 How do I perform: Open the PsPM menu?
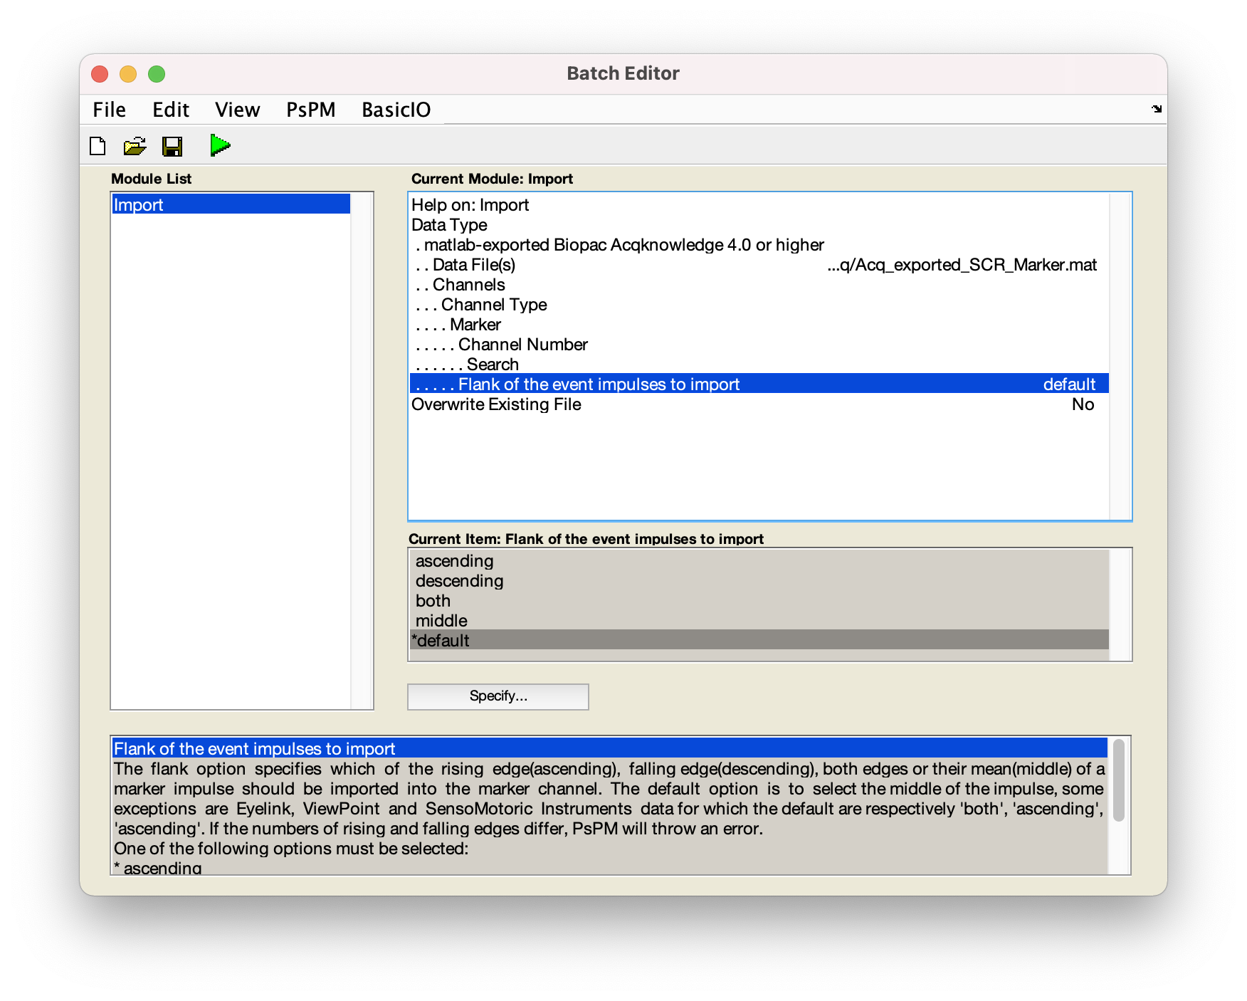click(x=311, y=109)
